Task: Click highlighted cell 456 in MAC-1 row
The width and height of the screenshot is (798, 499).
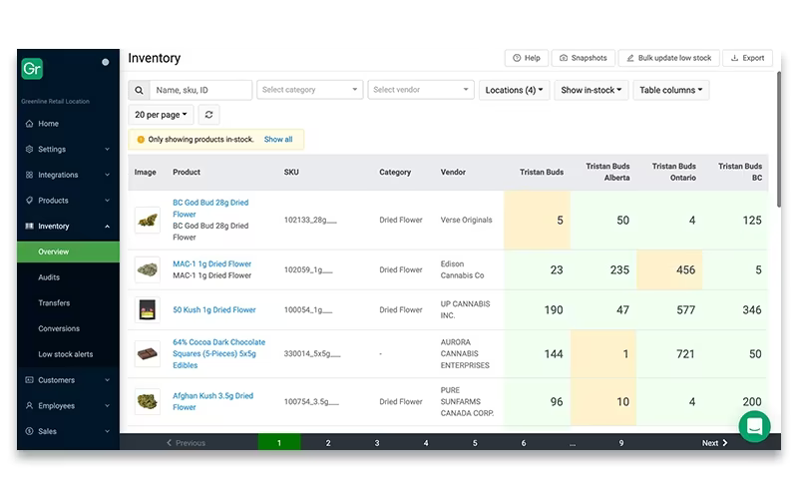Action: click(x=669, y=269)
